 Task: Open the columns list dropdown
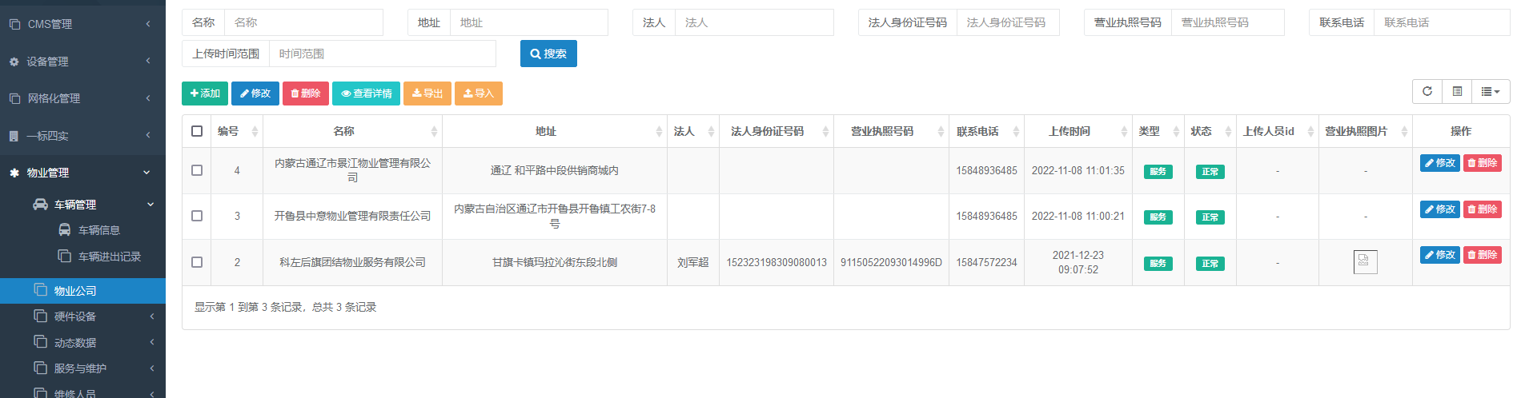coord(1490,92)
